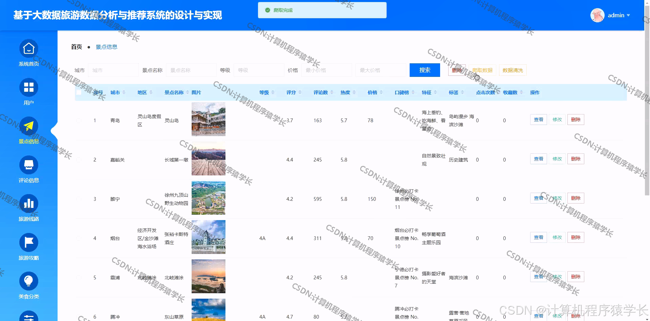Open 系统首页 home icon in sidebar
This screenshot has height=321, width=650.
coord(28,49)
